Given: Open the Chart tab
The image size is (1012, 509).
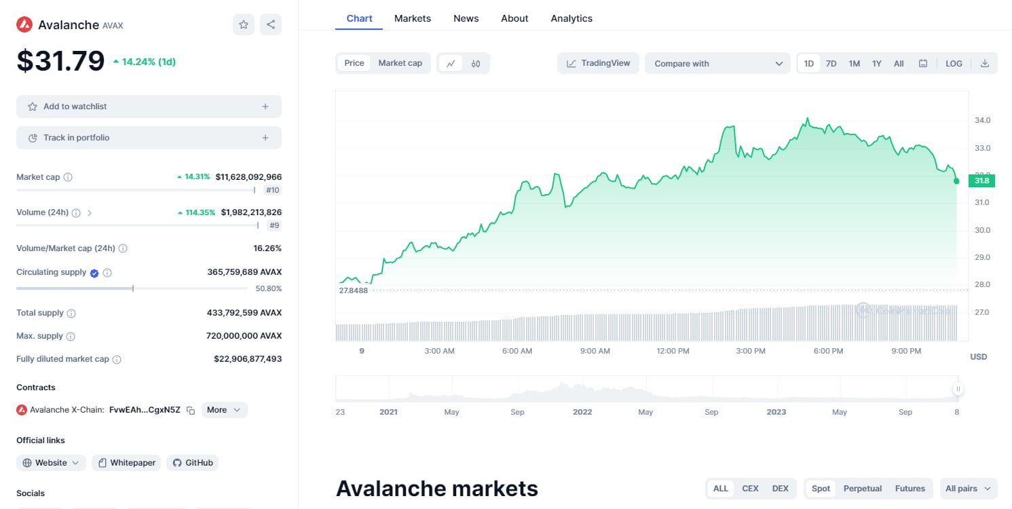Looking at the screenshot, I should click(359, 18).
